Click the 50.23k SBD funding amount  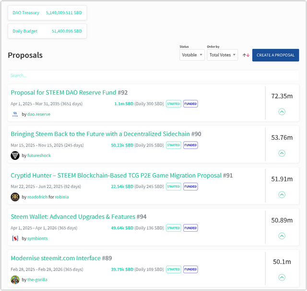[x=122, y=145]
